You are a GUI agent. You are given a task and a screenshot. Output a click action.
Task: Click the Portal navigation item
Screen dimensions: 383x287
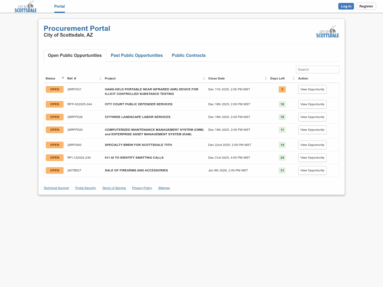tap(59, 6)
